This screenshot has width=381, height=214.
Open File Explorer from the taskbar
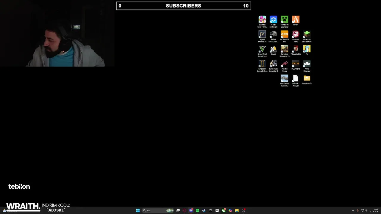tap(237, 210)
